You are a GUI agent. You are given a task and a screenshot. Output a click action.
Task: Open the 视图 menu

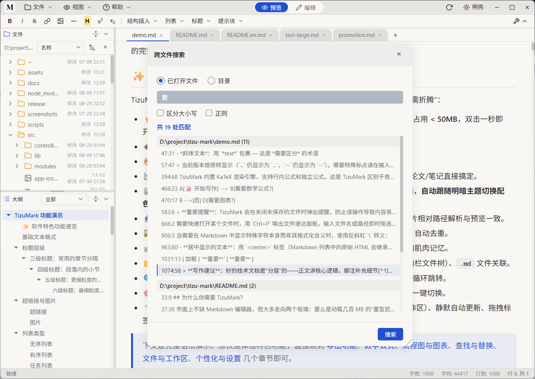tap(78, 7)
